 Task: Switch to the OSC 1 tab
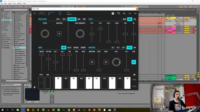[x=58, y=19]
